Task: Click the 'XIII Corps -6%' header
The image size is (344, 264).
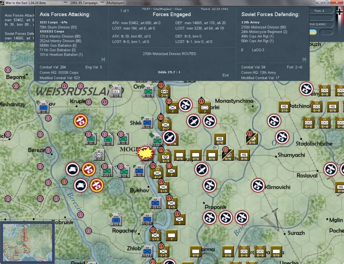Action: click(53, 22)
